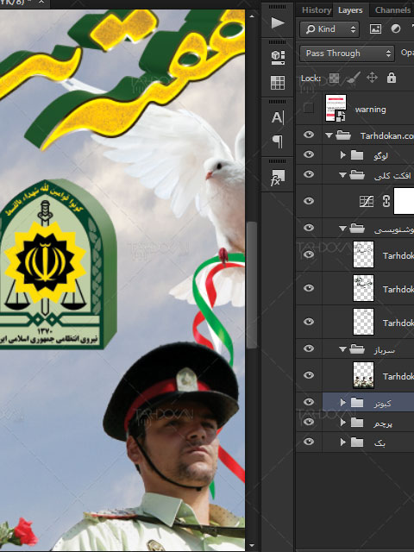Select the Tarhdokan.com group name

point(387,136)
